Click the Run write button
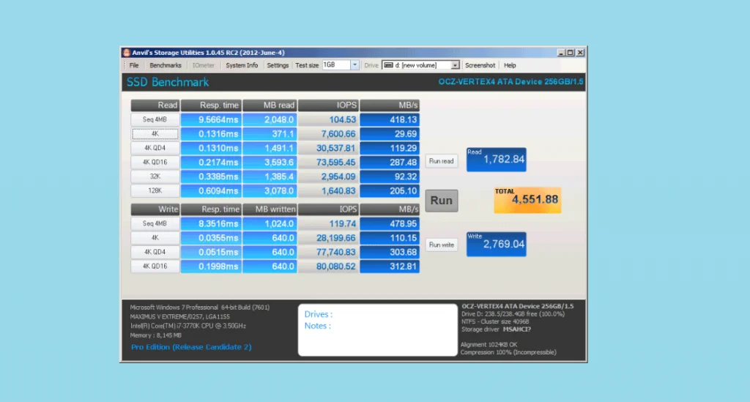This screenshot has height=402, width=750. tap(441, 245)
